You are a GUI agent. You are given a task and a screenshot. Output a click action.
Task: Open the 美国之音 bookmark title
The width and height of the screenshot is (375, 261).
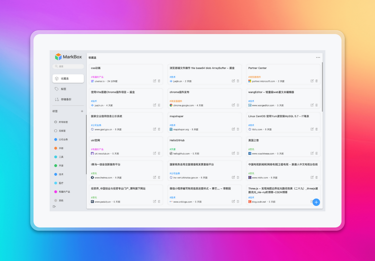253,140
